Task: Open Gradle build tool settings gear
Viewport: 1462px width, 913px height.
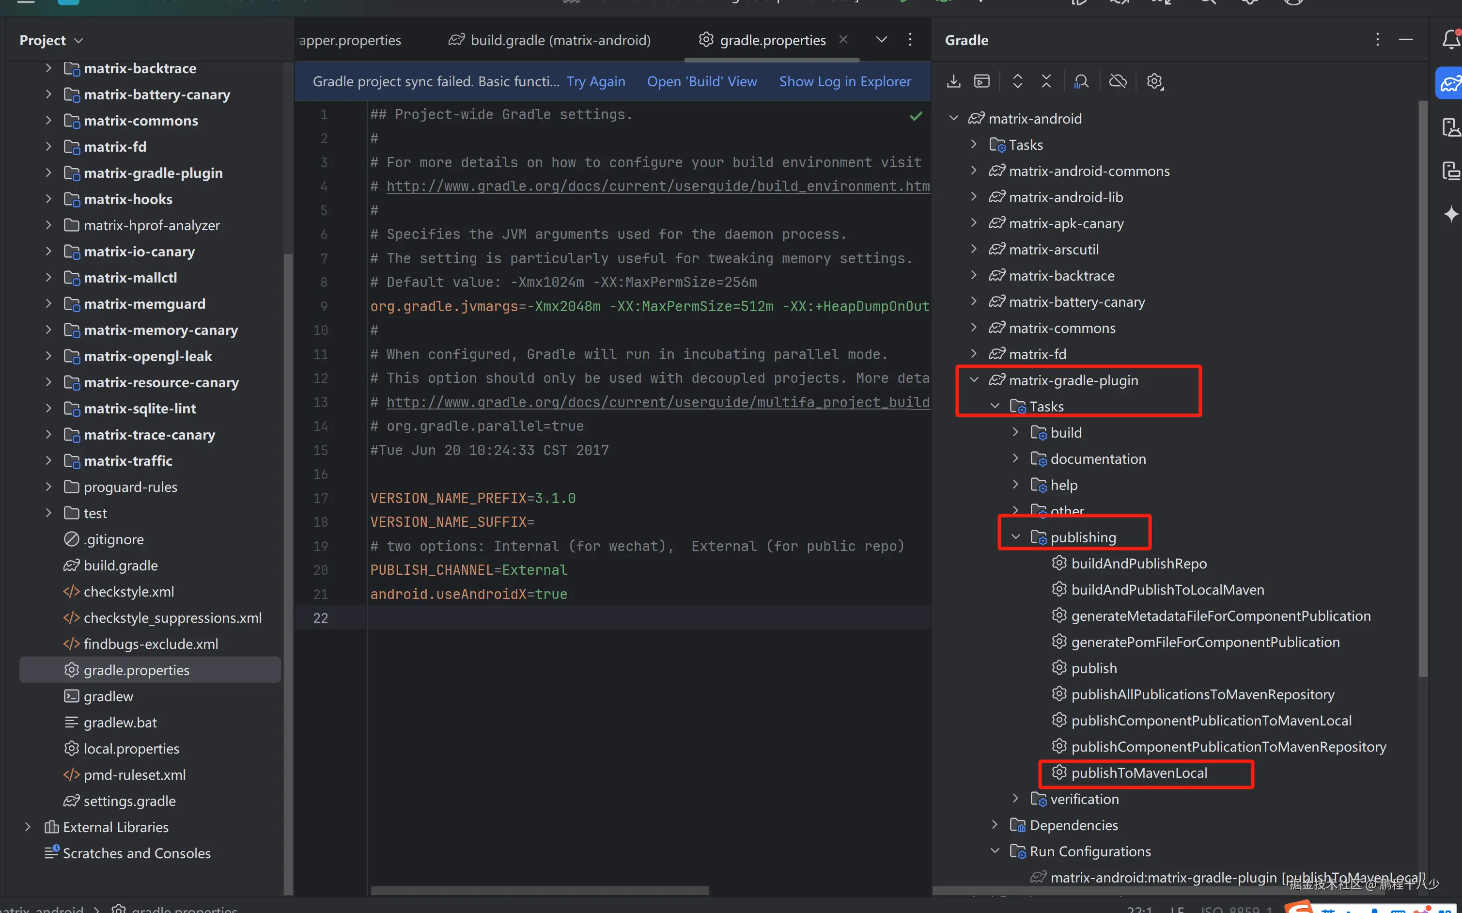Action: tap(1154, 81)
